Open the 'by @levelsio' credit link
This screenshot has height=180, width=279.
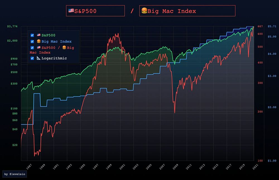pos(15,174)
